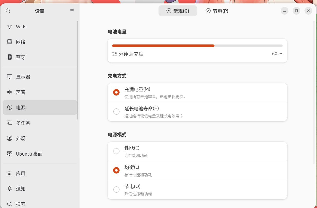Switch to the 节电(P) tab
Viewport: 317px width, 208px height.
[x=217, y=11]
